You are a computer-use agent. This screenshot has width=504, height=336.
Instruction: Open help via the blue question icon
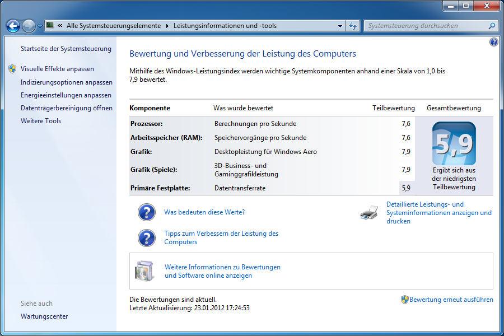click(494, 42)
